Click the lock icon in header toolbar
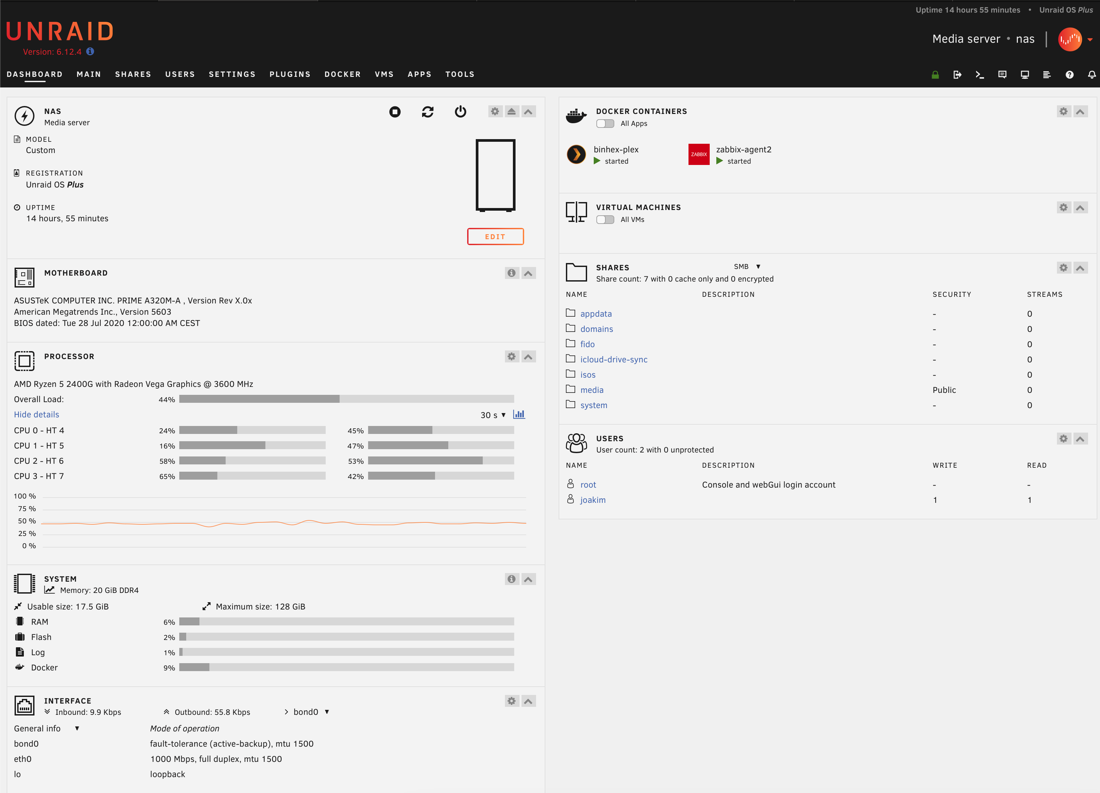Viewport: 1100px width, 793px height. click(935, 75)
